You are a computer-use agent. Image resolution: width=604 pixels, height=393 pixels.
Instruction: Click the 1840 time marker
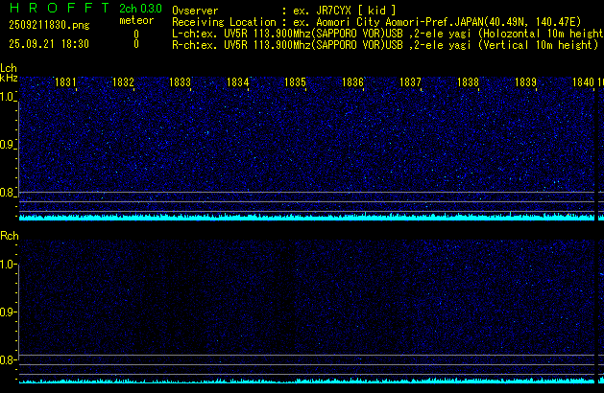tap(583, 82)
